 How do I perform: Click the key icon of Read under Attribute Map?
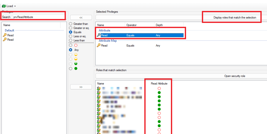click(99, 45)
